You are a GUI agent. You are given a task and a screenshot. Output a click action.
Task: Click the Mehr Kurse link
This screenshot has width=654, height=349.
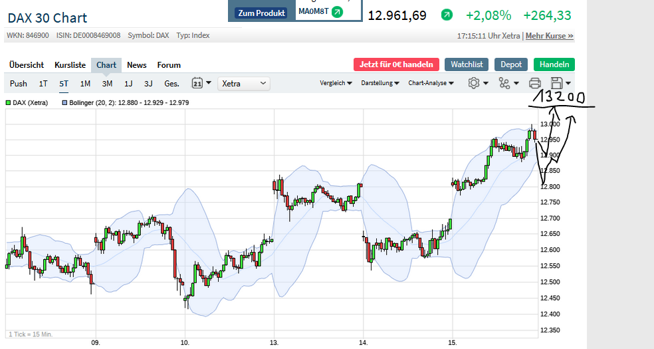coord(550,35)
